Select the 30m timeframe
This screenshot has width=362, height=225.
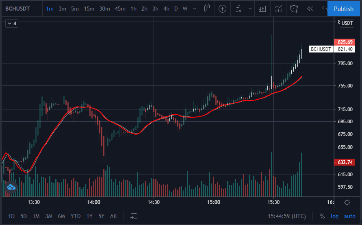(x=104, y=9)
